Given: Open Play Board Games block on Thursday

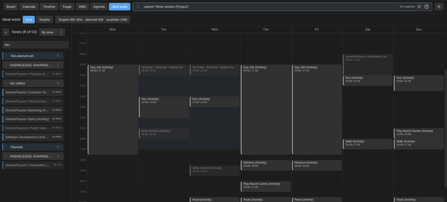Looking at the screenshot, I should click(x=266, y=186).
